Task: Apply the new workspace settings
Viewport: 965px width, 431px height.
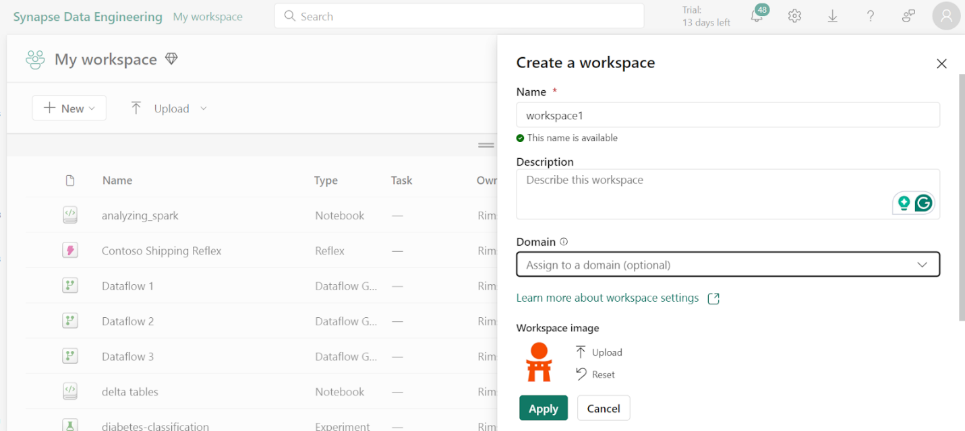Action: point(543,407)
